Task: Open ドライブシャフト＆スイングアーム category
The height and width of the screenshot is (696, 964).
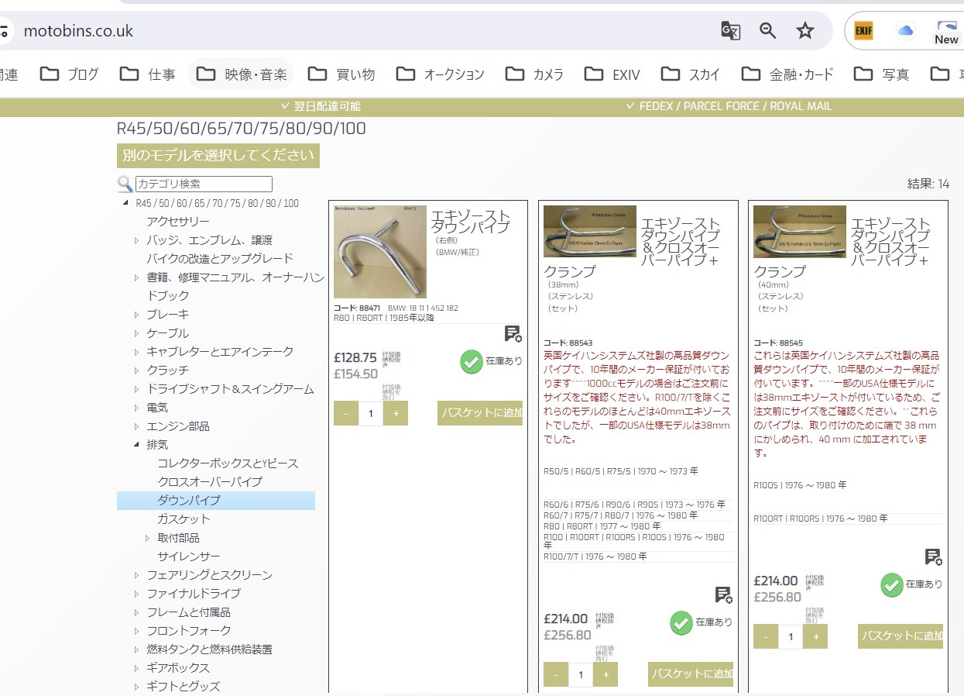Action: (230, 389)
